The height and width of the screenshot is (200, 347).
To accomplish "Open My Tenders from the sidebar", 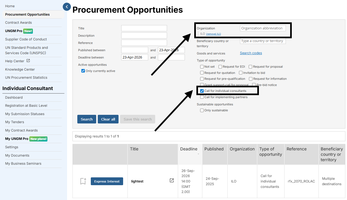I will point(15,122).
